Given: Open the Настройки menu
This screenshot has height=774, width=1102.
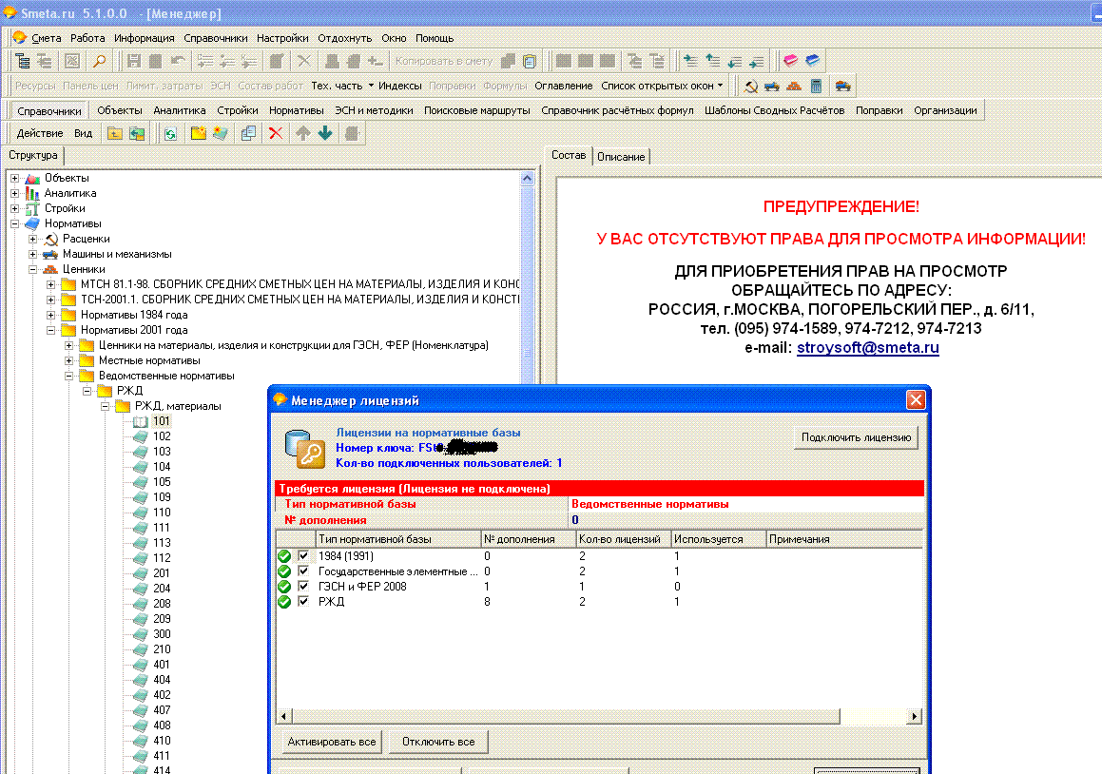Looking at the screenshot, I should tap(282, 38).
